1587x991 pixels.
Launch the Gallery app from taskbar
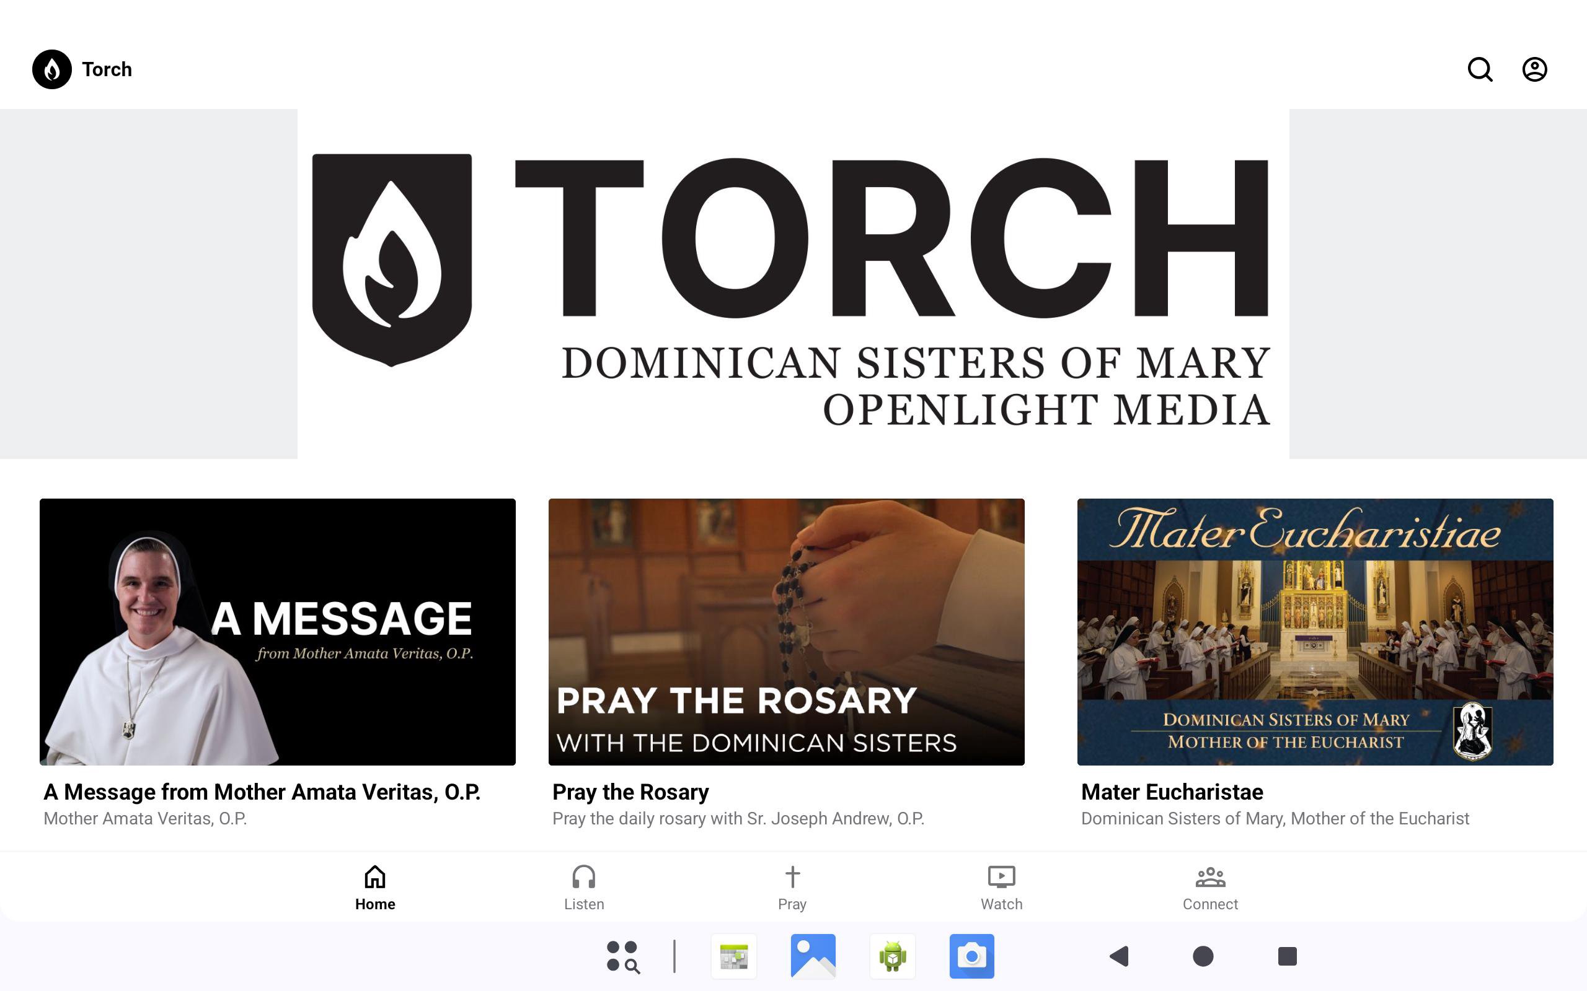pyautogui.click(x=813, y=956)
